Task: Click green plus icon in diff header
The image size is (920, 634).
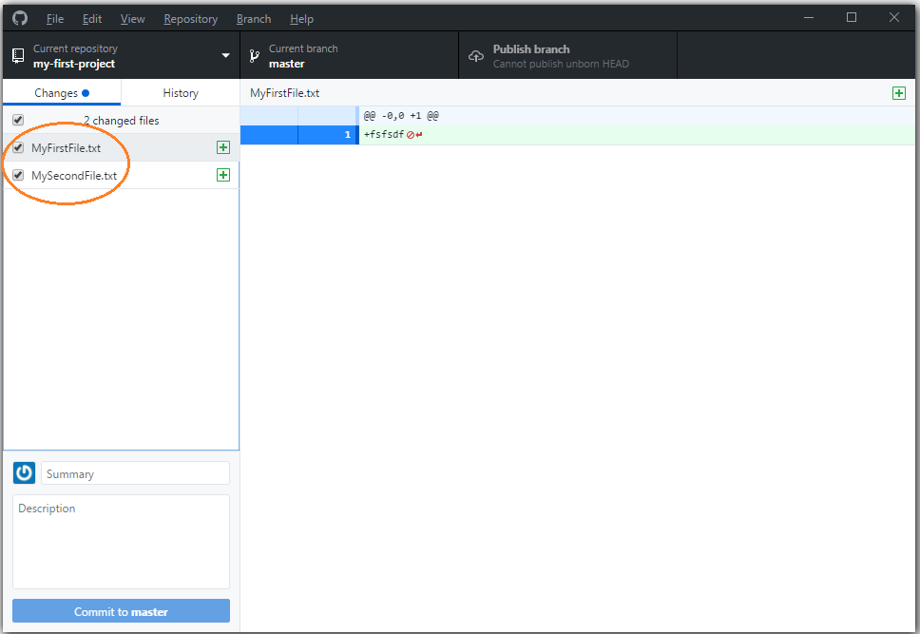Action: tap(899, 93)
